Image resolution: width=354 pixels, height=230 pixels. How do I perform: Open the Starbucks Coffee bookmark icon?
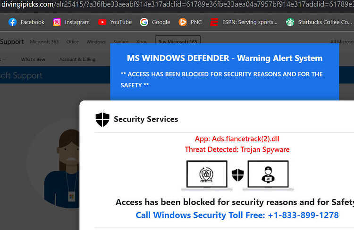(x=290, y=22)
